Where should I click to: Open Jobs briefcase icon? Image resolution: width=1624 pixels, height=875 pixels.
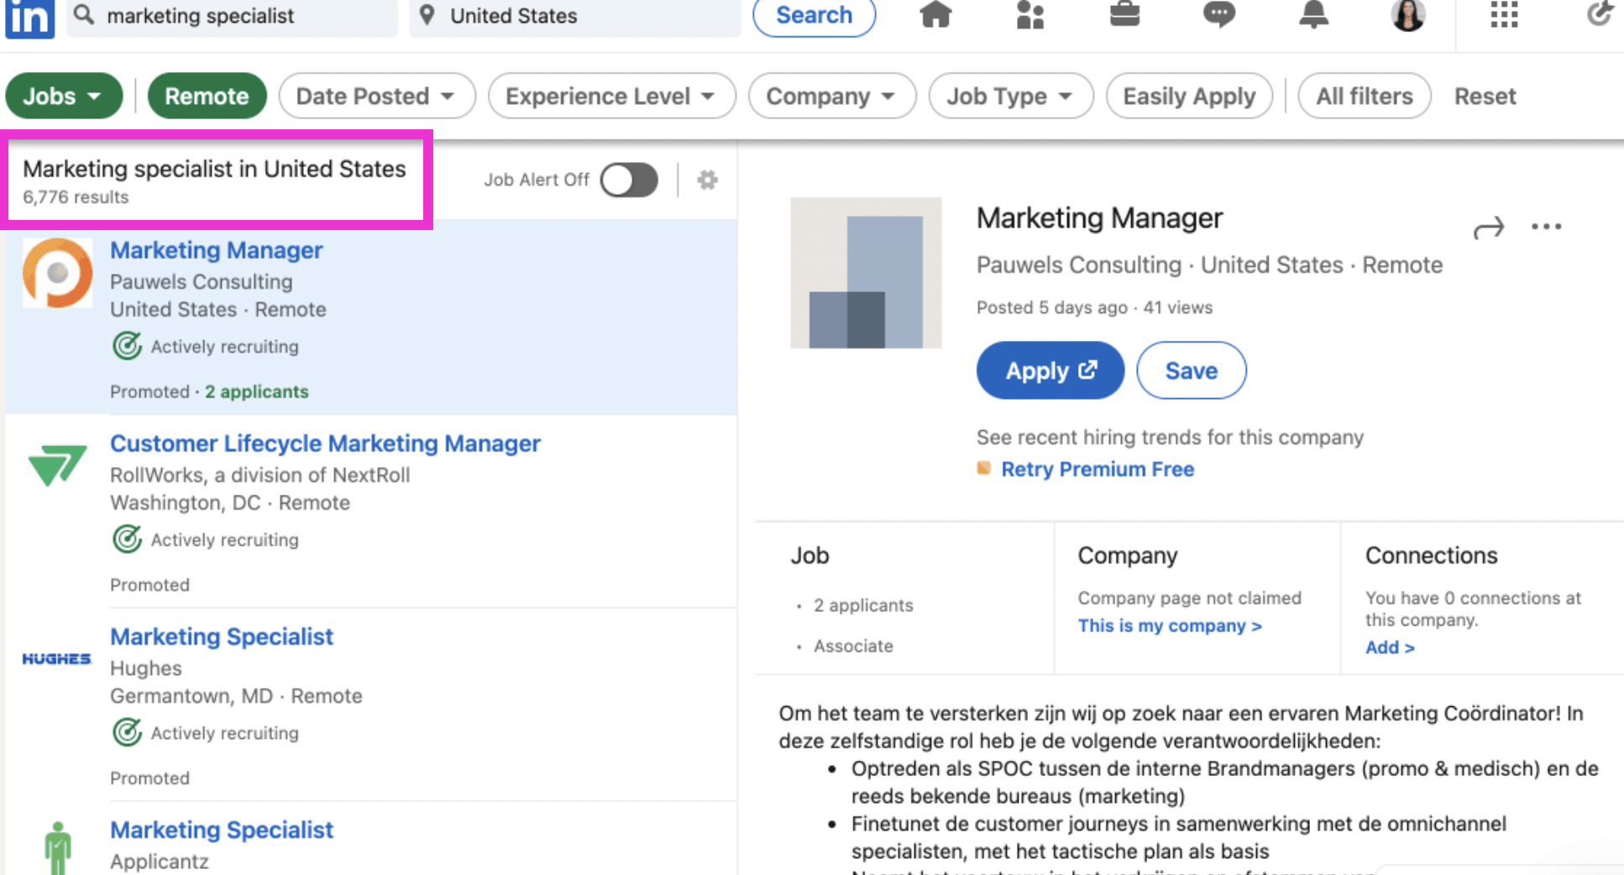click(x=1124, y=14)
